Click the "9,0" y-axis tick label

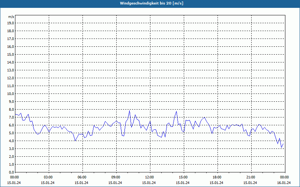coord(11,101)
